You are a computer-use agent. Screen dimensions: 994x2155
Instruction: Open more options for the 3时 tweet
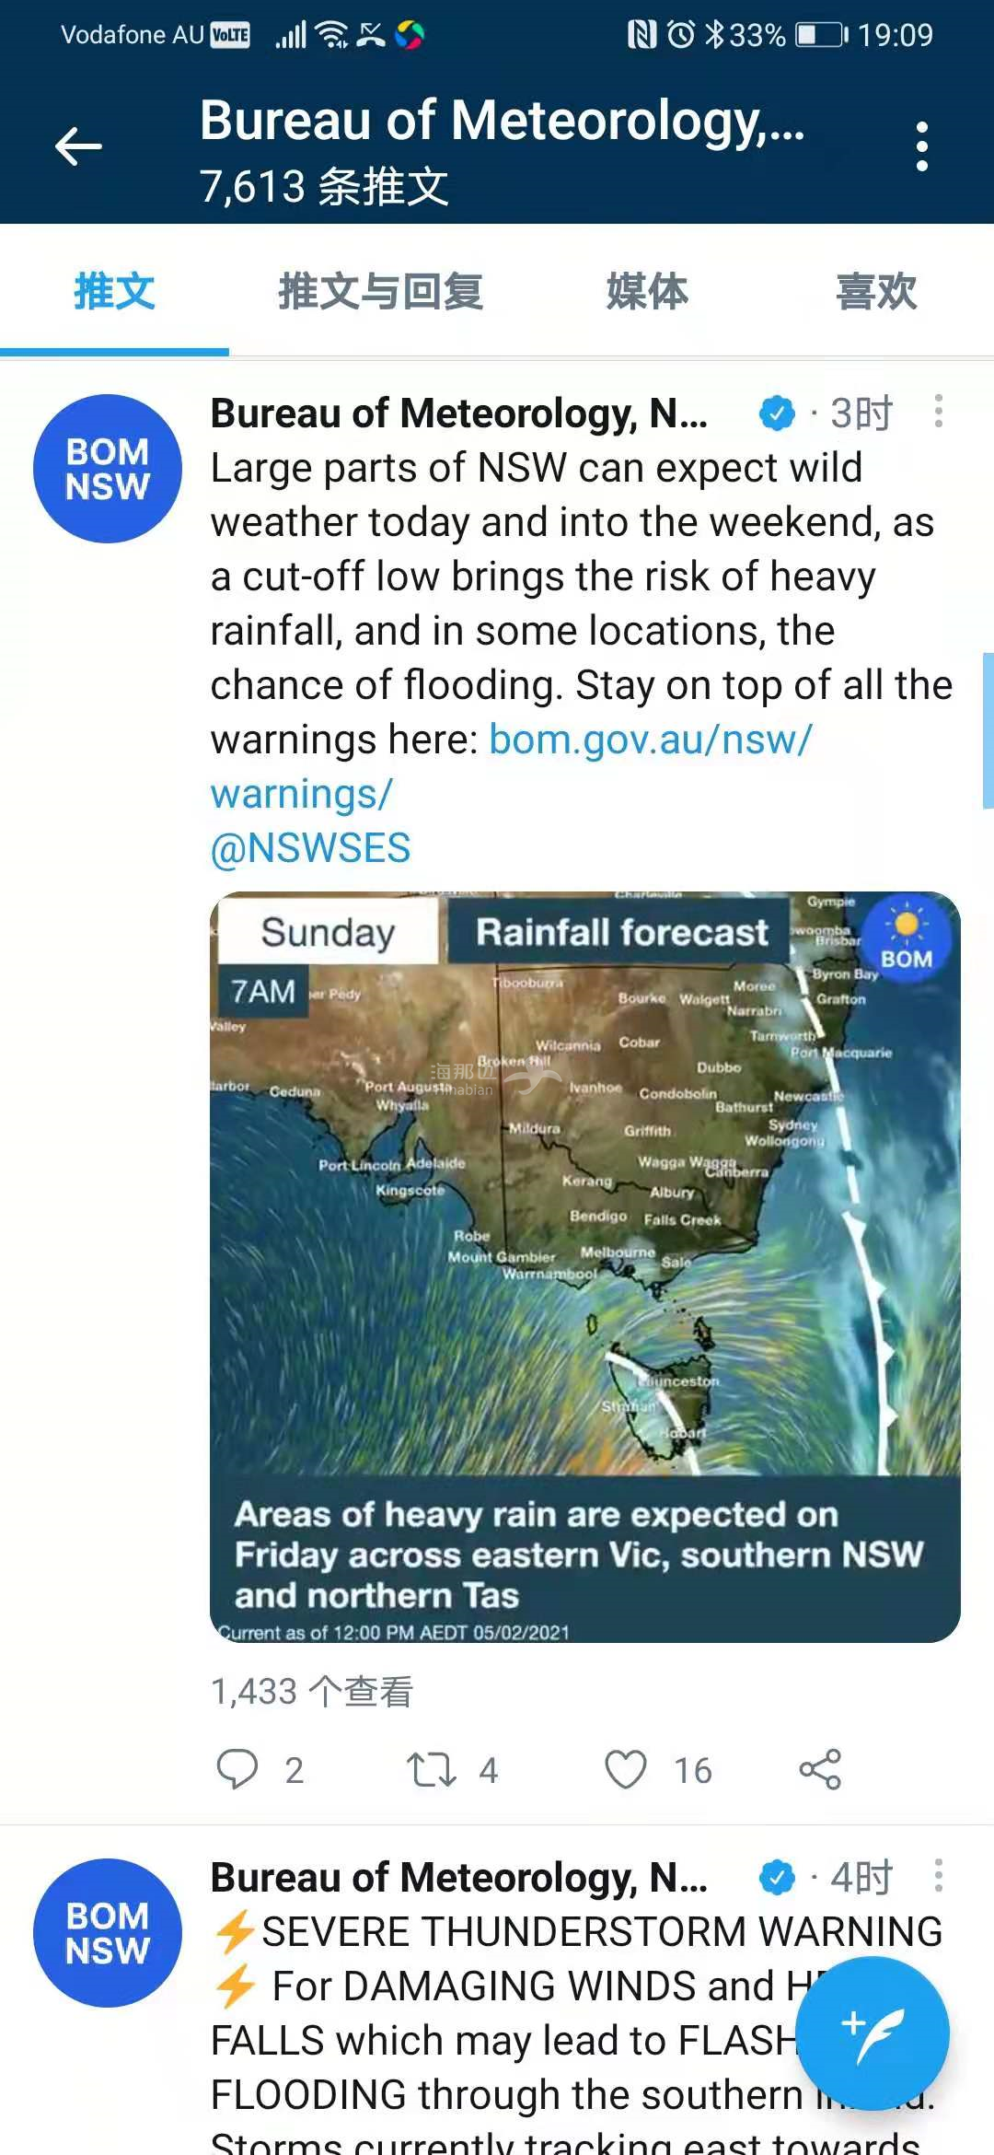click(938, 411)
